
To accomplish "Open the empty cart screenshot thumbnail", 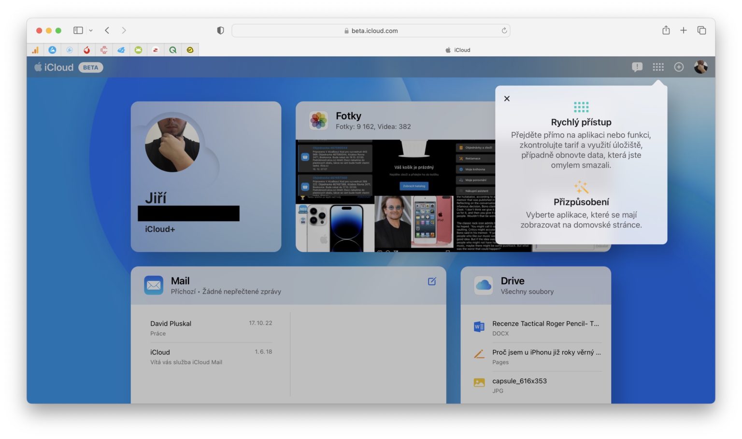I will (x=414, y=167).
